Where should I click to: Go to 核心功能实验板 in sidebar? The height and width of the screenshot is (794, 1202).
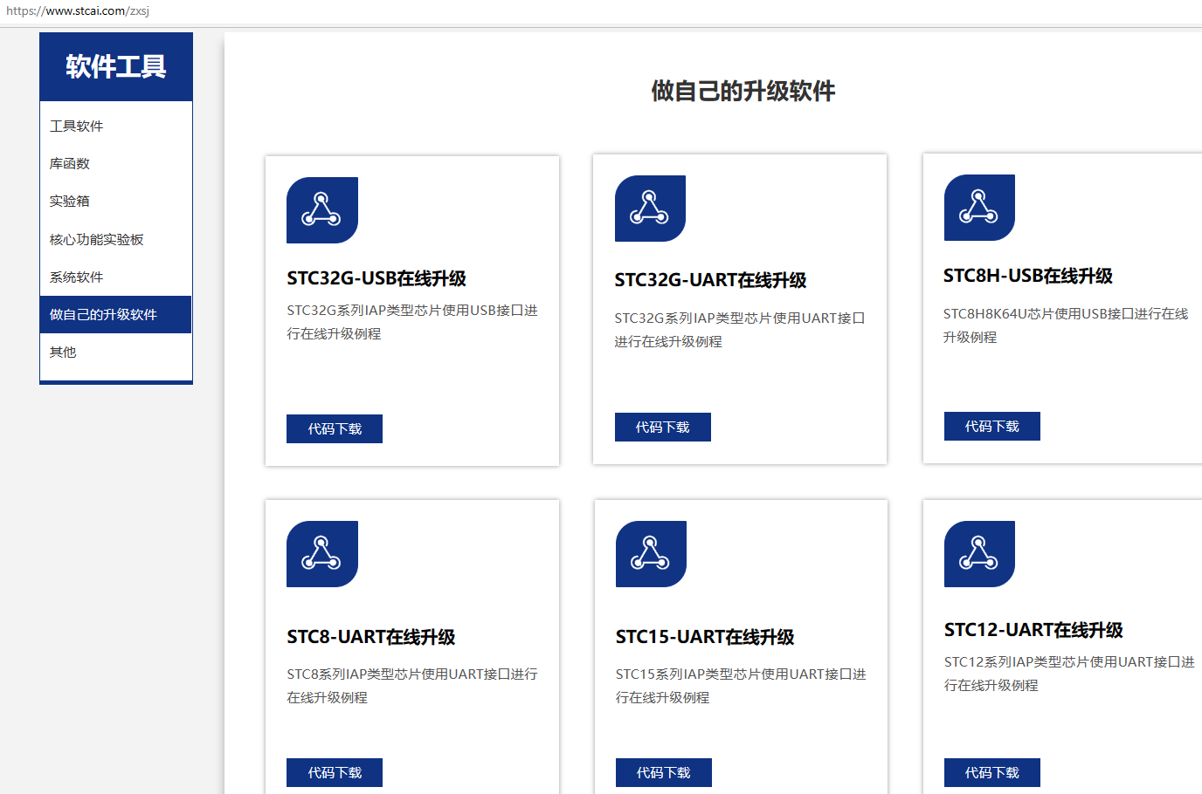point(115,239)
